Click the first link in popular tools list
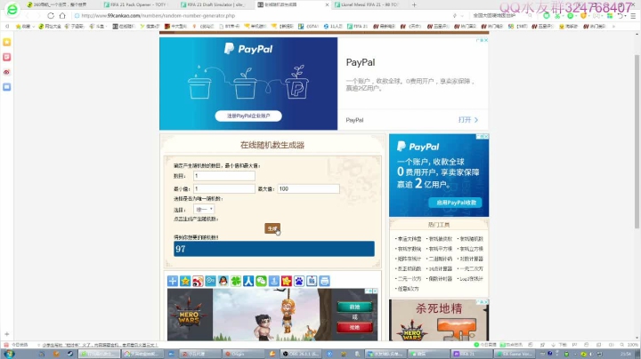Screen dimensions: 641x359 pos(410,239)
